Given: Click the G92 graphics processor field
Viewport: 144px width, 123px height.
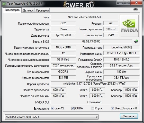Looking at the screenshot, I should [x=63, y=23].
